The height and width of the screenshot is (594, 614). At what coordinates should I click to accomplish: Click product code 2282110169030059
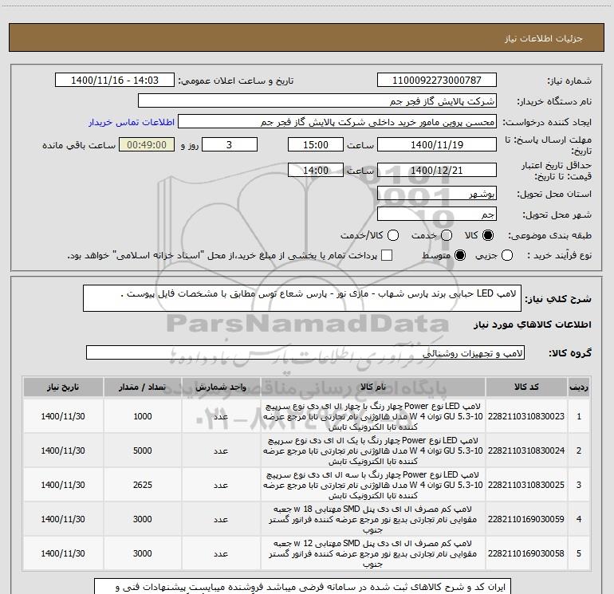click(526, 519)
